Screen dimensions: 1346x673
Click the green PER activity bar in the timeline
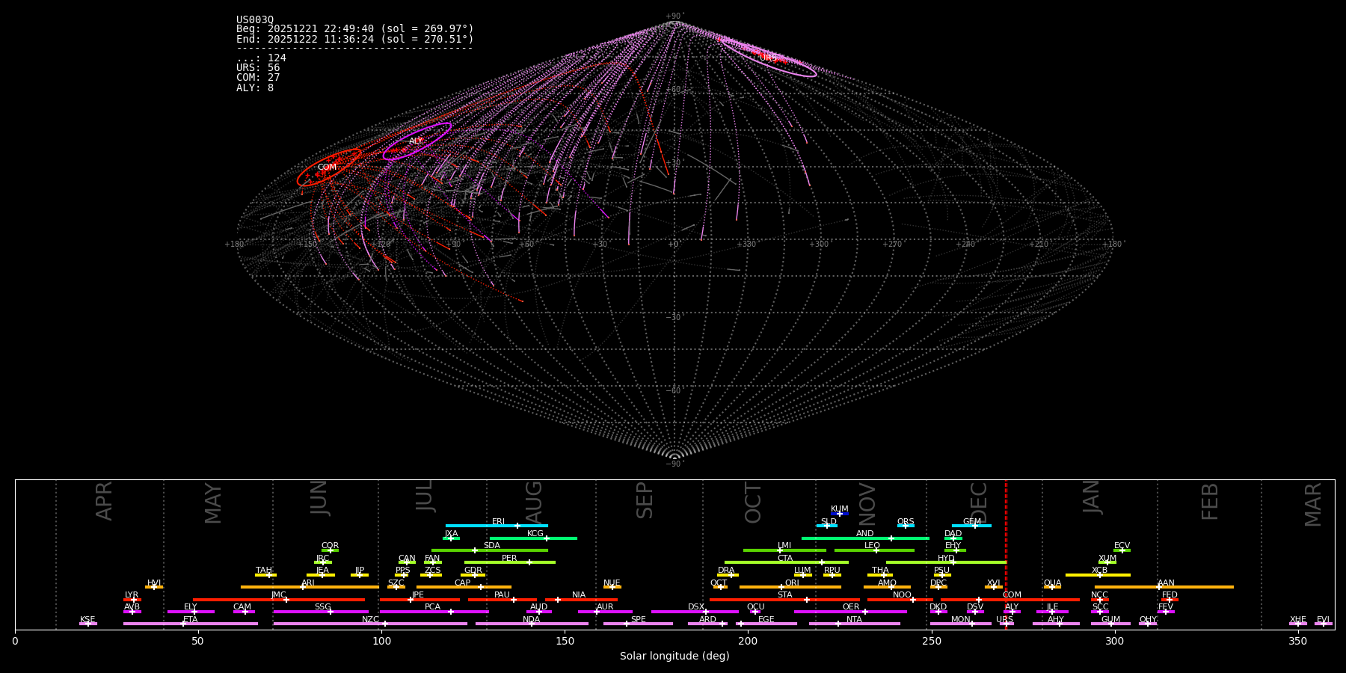click(509, 562)
